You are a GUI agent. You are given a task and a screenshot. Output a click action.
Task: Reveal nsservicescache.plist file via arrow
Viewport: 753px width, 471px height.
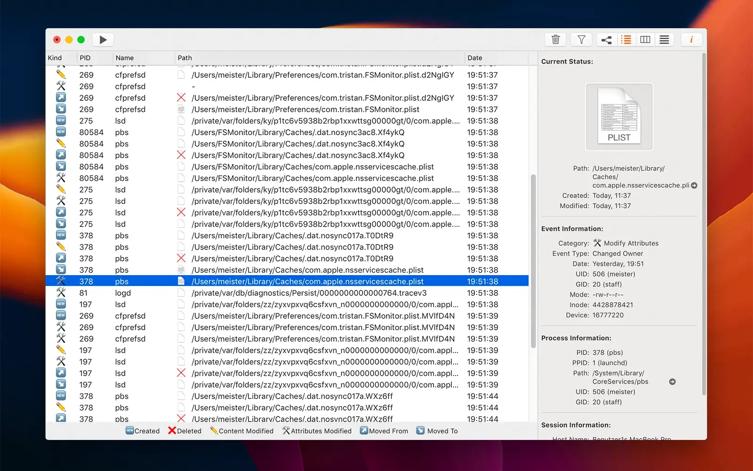pos(694,186)
